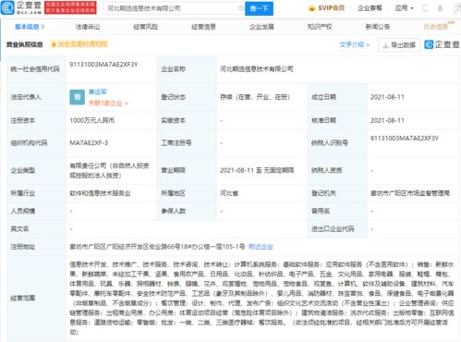461x342 pixels.
Task: Switch to the 基本信息 tab
Action: click(30, 27)
